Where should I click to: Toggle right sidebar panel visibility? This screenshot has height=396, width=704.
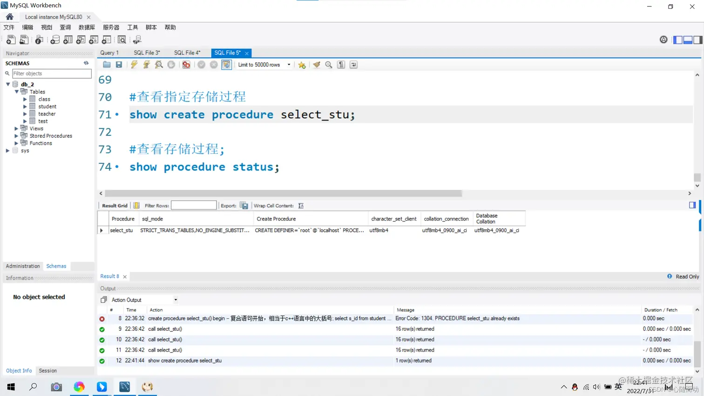(x=697, y=40)
